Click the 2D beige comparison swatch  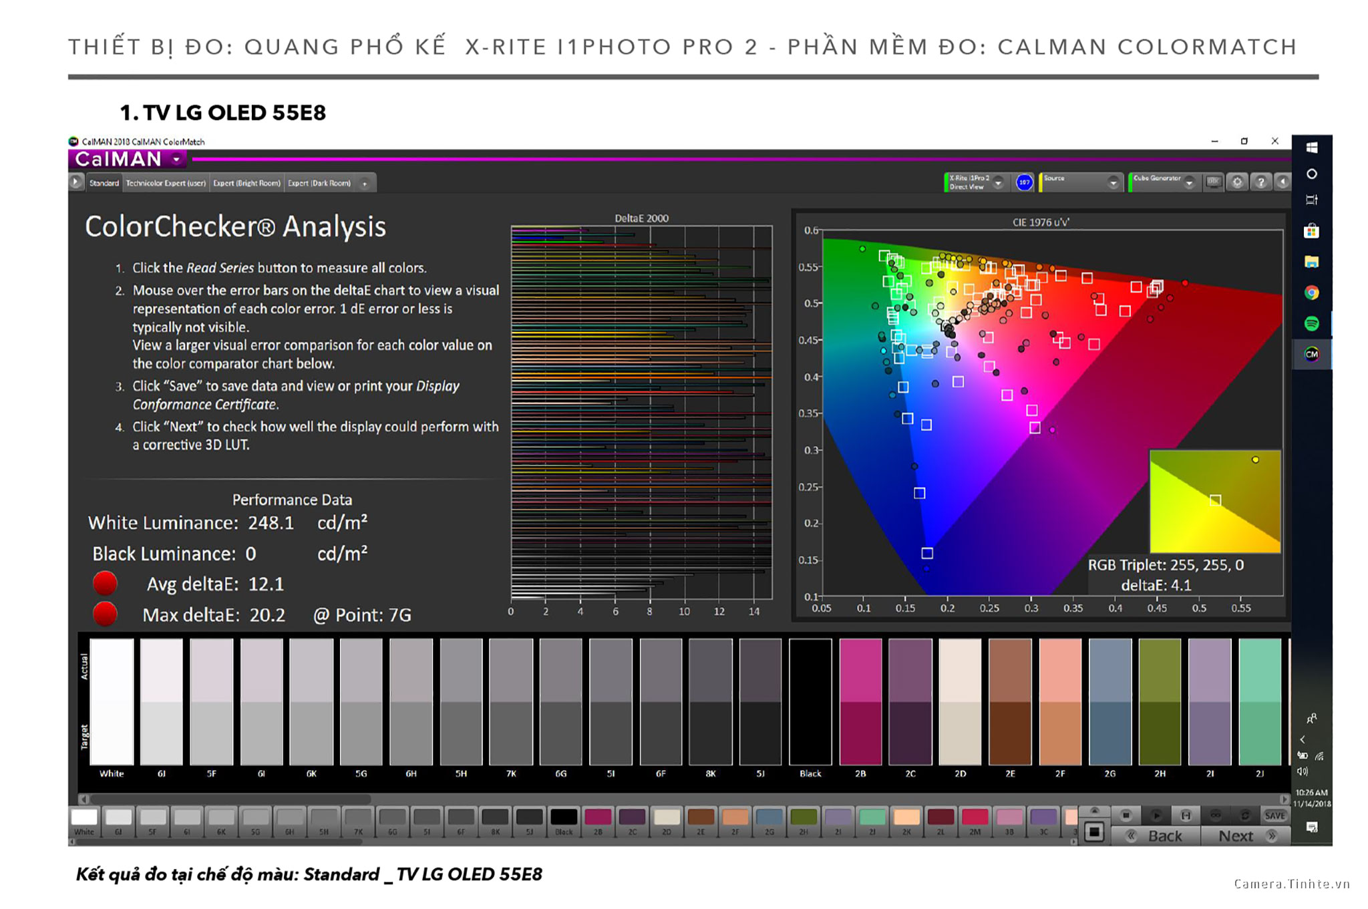tap(960, 701)
